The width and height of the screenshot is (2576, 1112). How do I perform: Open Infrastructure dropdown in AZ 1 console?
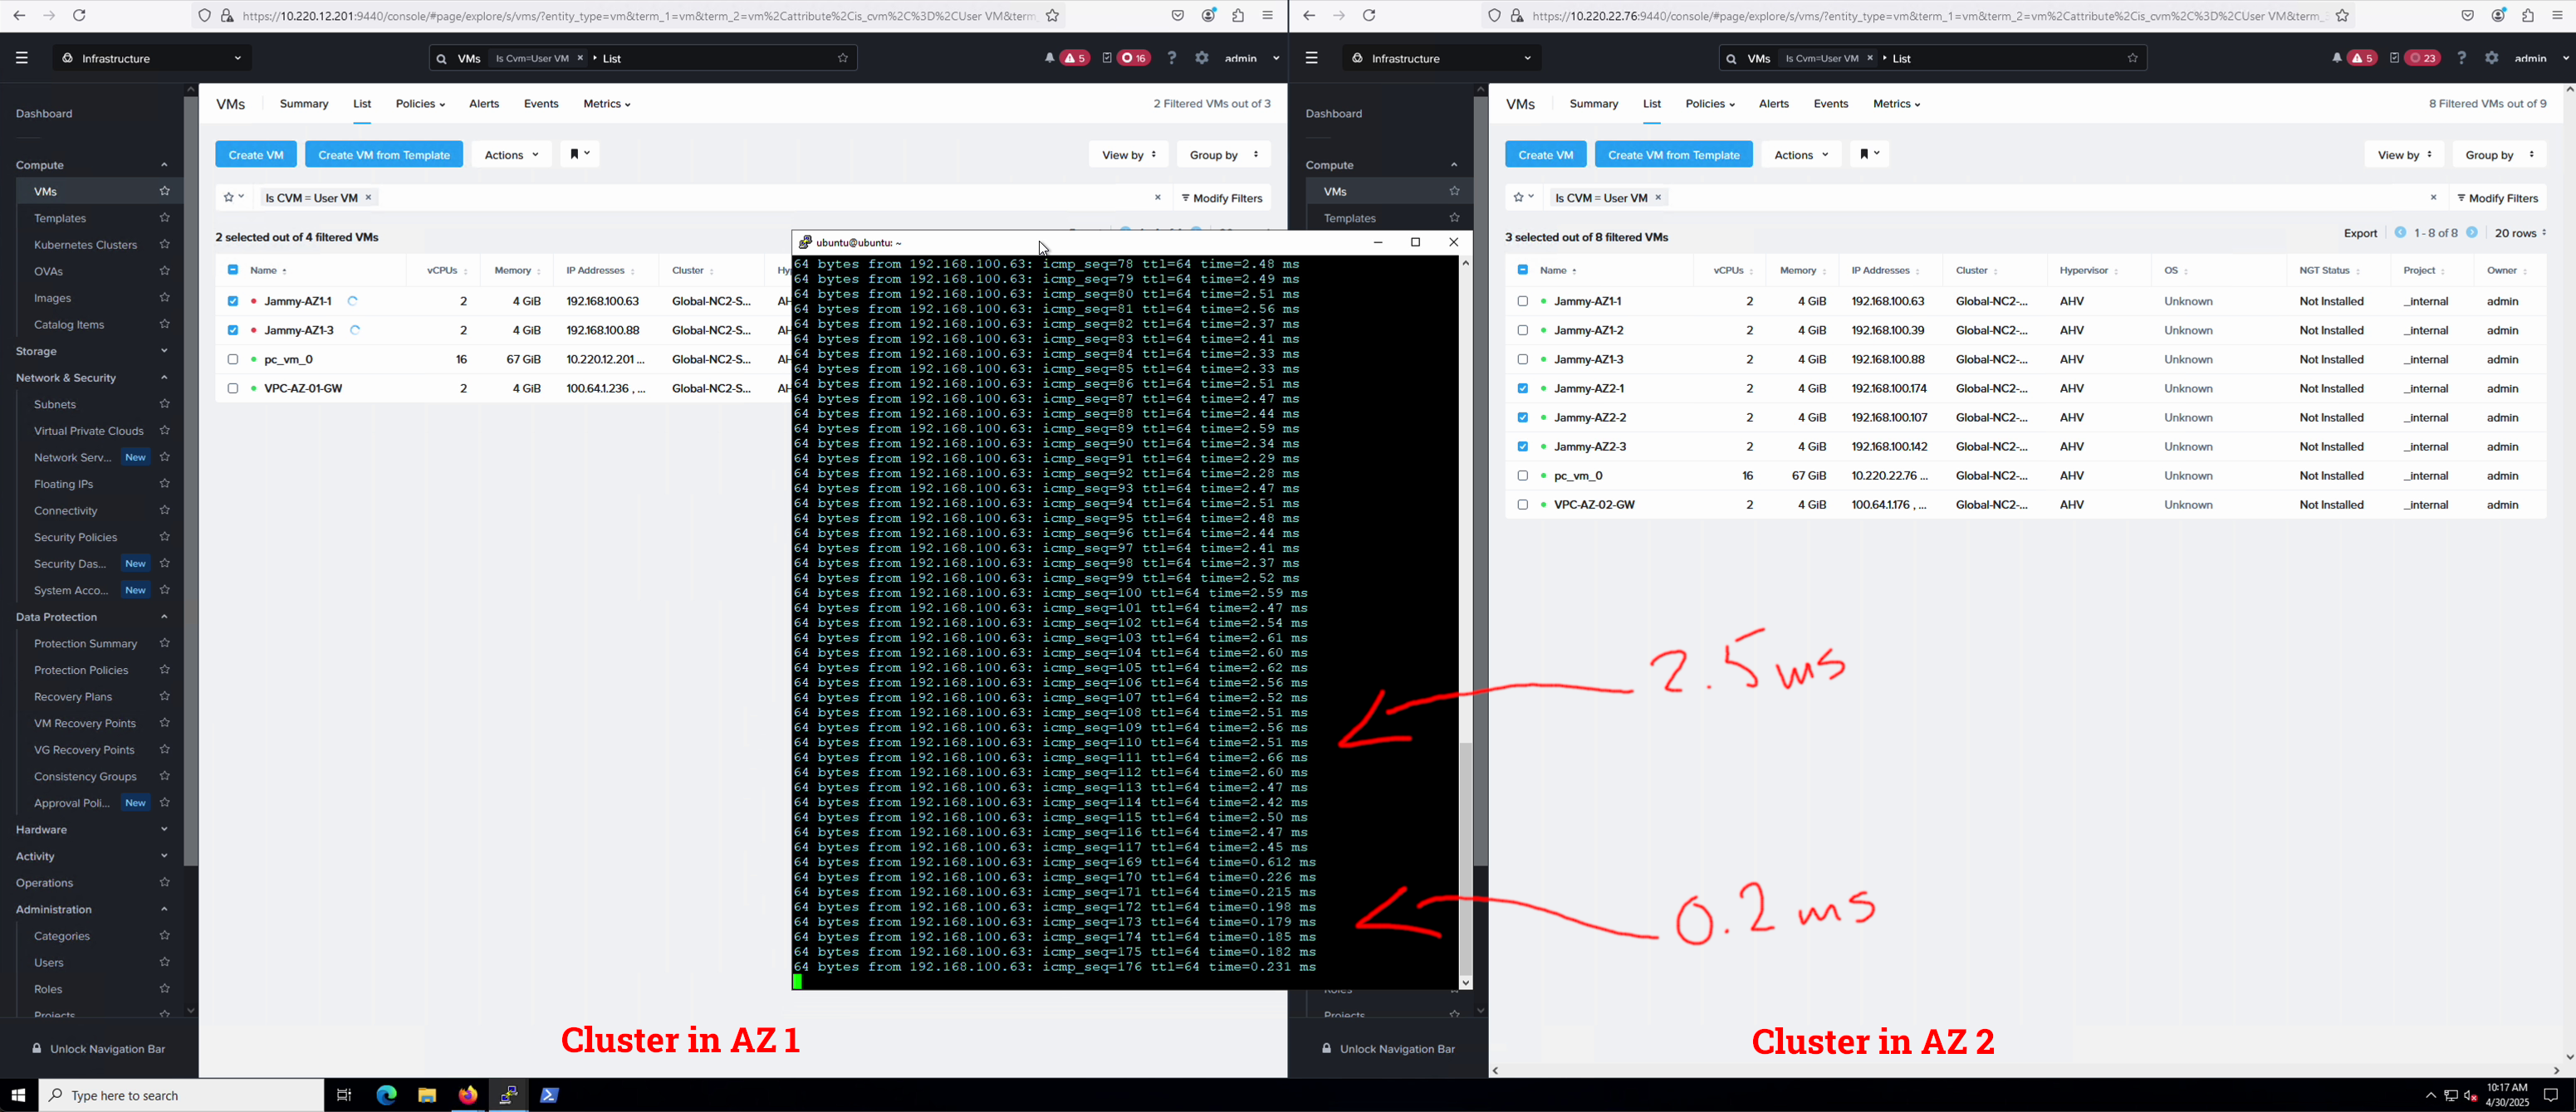[152, 58]
